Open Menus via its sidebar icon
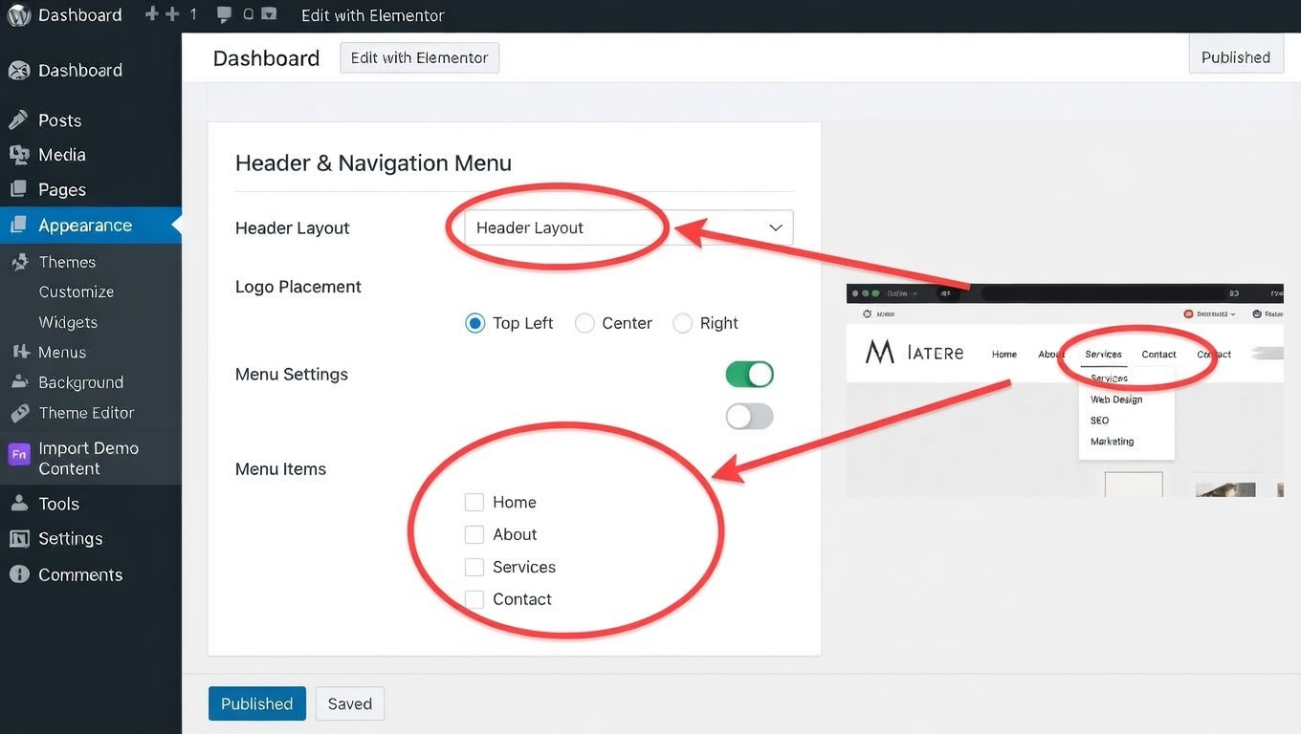 20,352
